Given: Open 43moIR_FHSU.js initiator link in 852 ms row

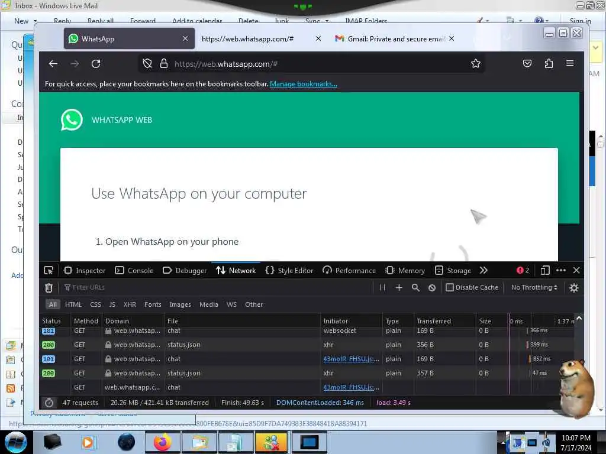Looking at the screenshot, I should point(351,359).
